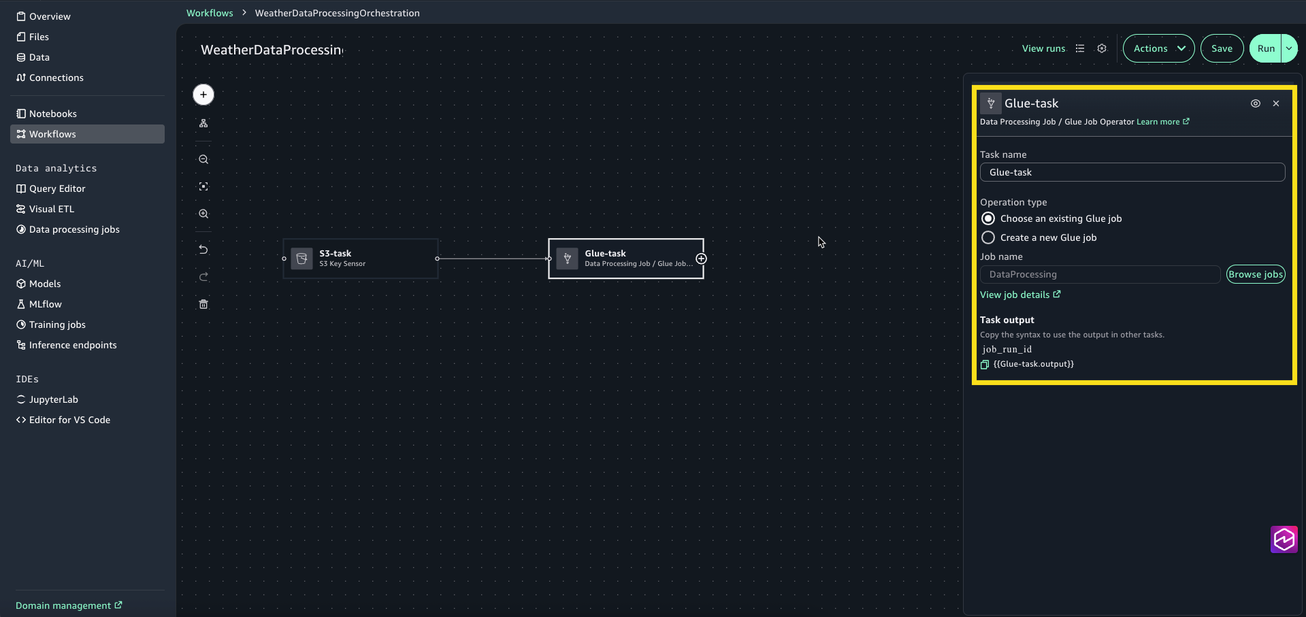Expand the Run button dropdown arrow
The width and height of the screenshot is (1306, 617).
1289,48
